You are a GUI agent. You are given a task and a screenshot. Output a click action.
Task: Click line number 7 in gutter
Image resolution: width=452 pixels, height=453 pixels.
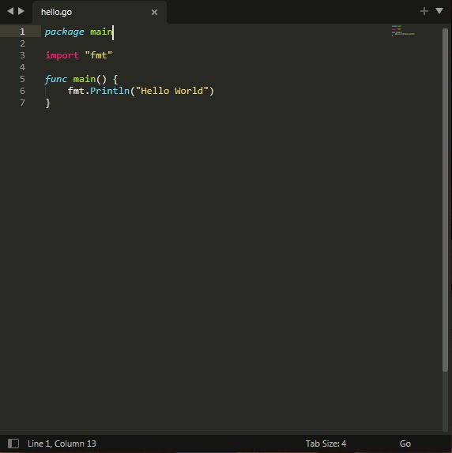coord(22,103)
